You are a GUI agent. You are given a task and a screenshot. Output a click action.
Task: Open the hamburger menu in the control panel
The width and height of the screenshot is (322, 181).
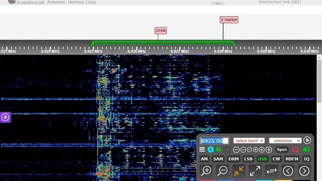pos(202,150)
